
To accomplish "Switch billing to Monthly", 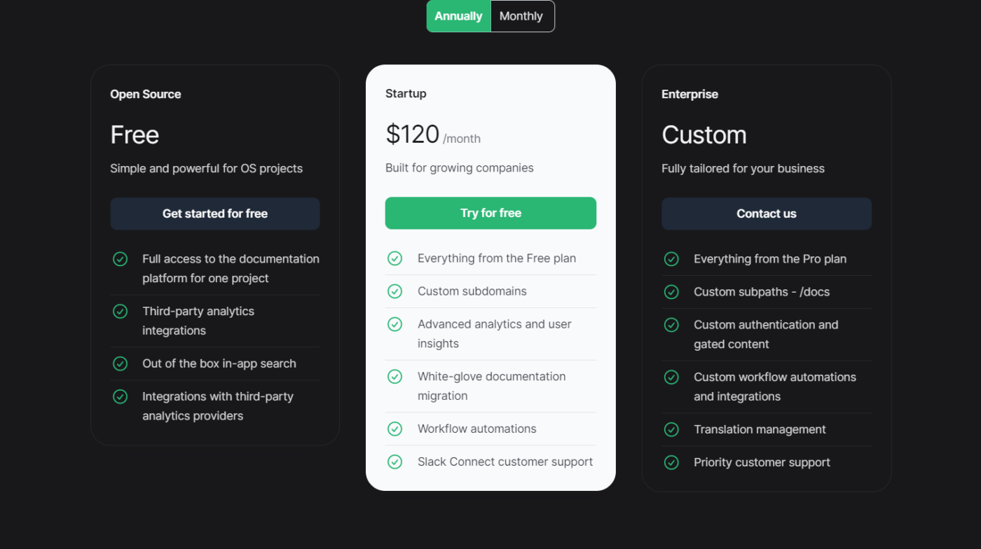I will tap(521, 16).
